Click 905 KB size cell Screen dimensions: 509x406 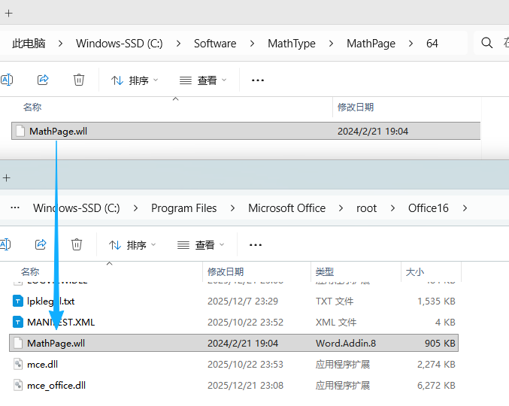(440, 344)
